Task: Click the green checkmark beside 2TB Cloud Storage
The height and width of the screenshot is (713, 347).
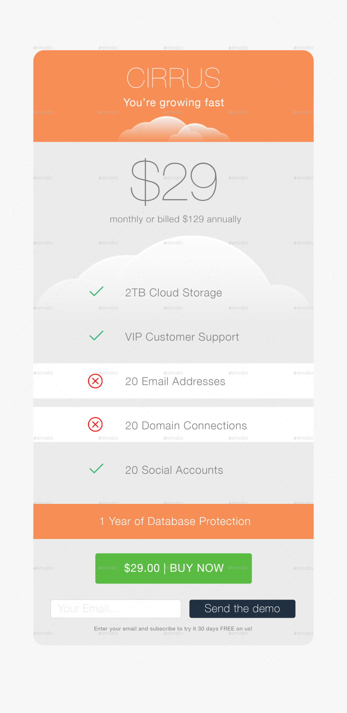Action: pos(96,291)
